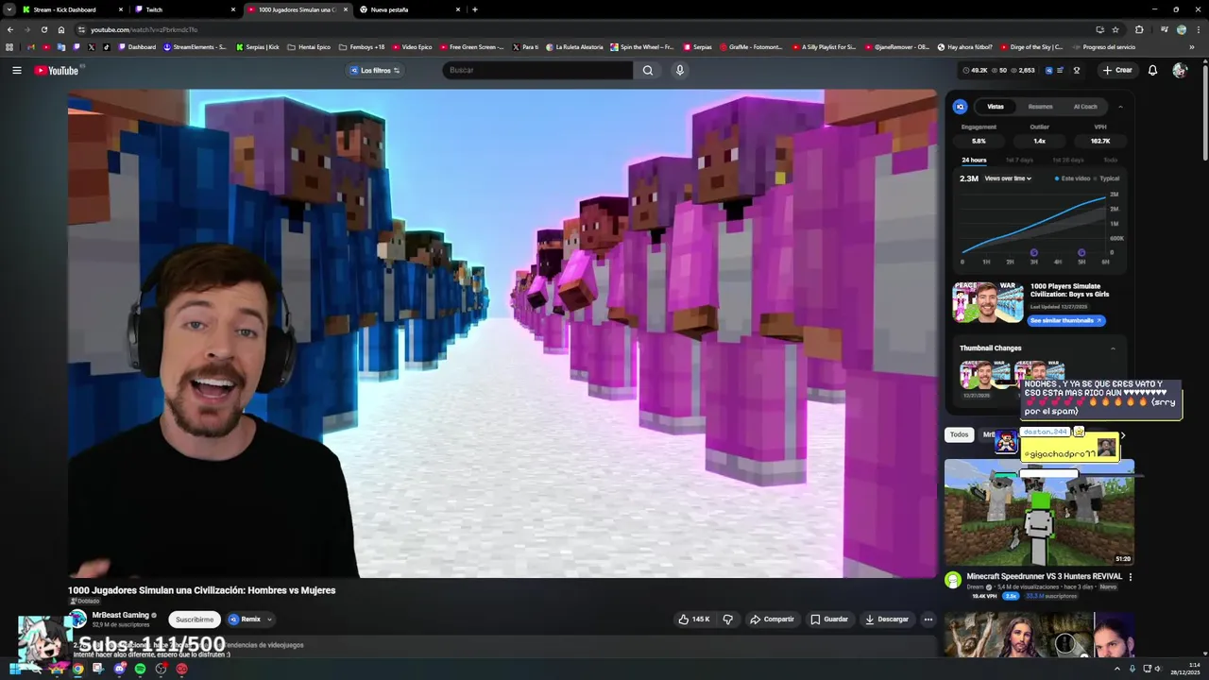Screen dimensions: 1209x680
Task: Open Discord from the taskbar
Action: (x=119, y=669)
